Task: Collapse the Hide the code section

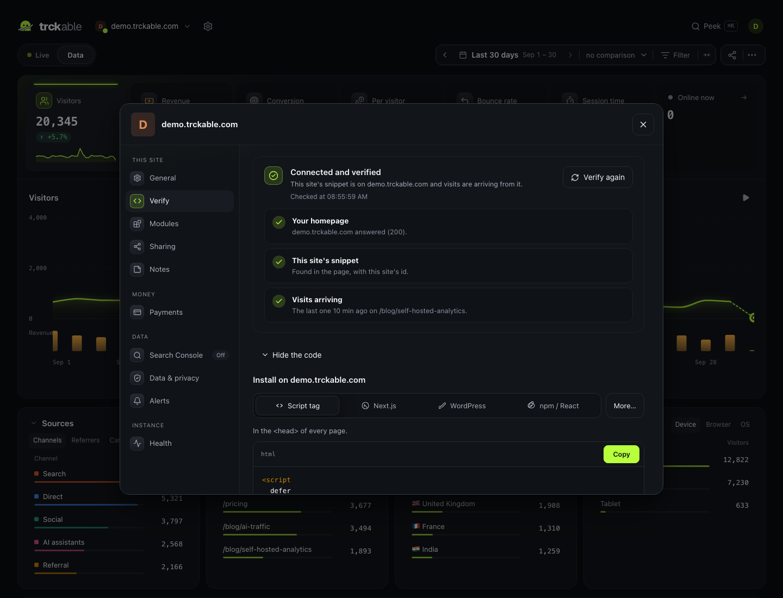Action: [x=291, y=355]
